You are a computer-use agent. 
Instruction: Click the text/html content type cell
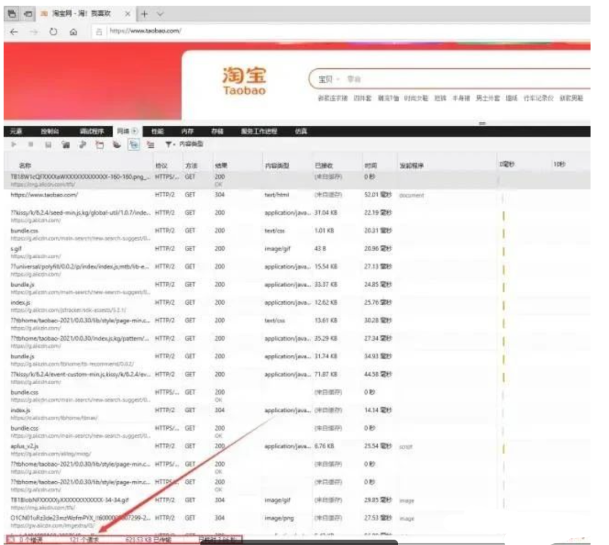click(x=276, y=195)
